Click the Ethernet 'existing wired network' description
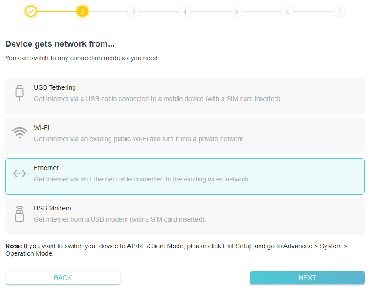The height and width of the screenshot is (289, 371). pos(142,179)
